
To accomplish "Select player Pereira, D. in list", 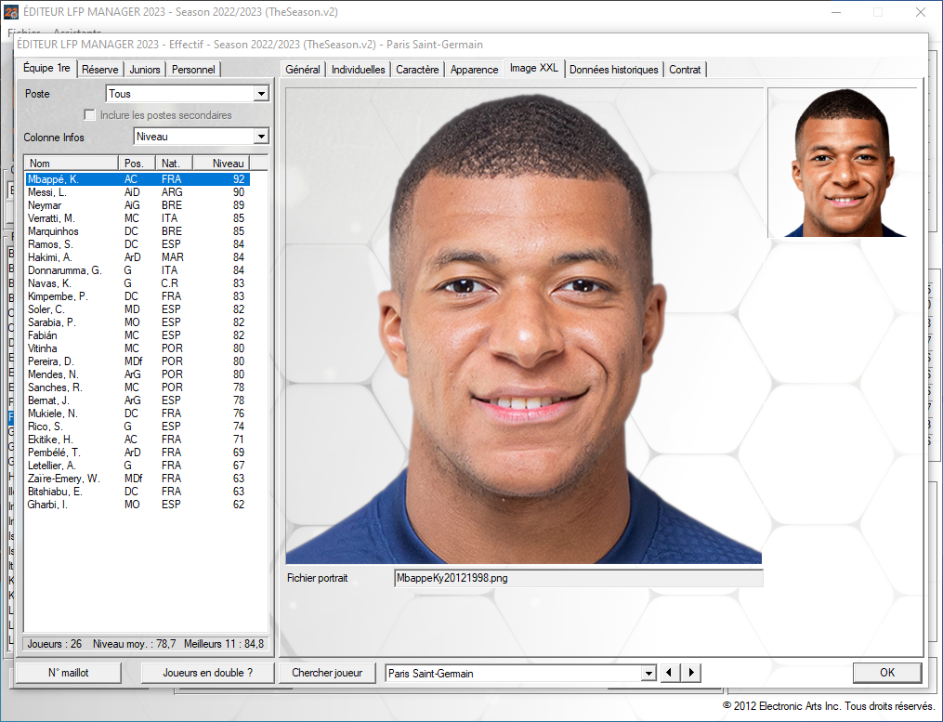I will click(138, 361).
